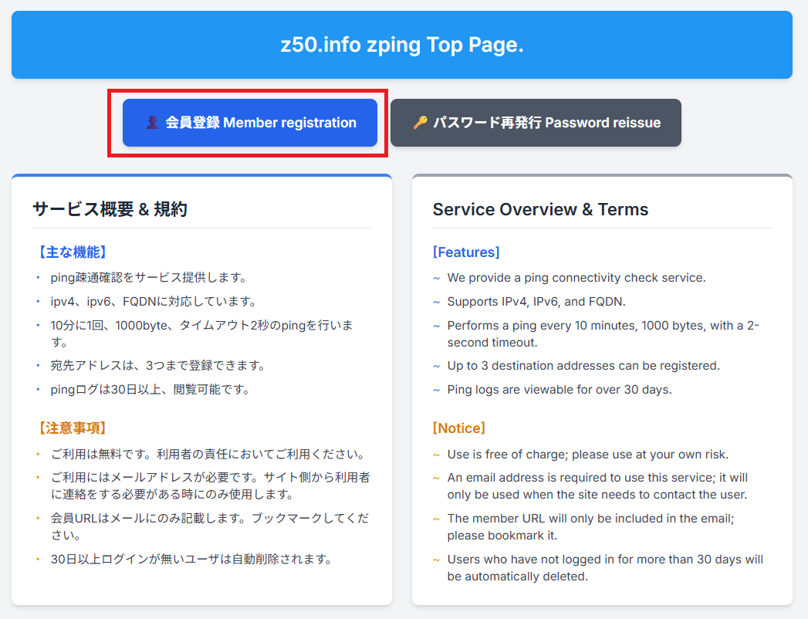Click 'We provide a ping connectivity check service.'
Viewport: 808px width, 619px height.
click(576, 277)
